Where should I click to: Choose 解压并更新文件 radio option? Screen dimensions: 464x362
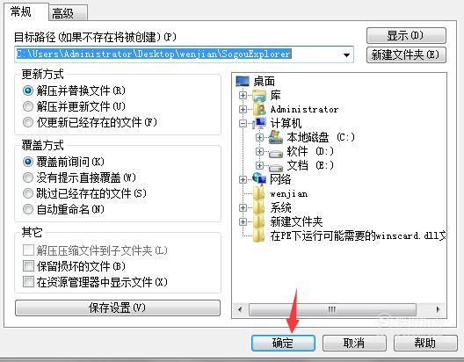[x=28, y=106]
